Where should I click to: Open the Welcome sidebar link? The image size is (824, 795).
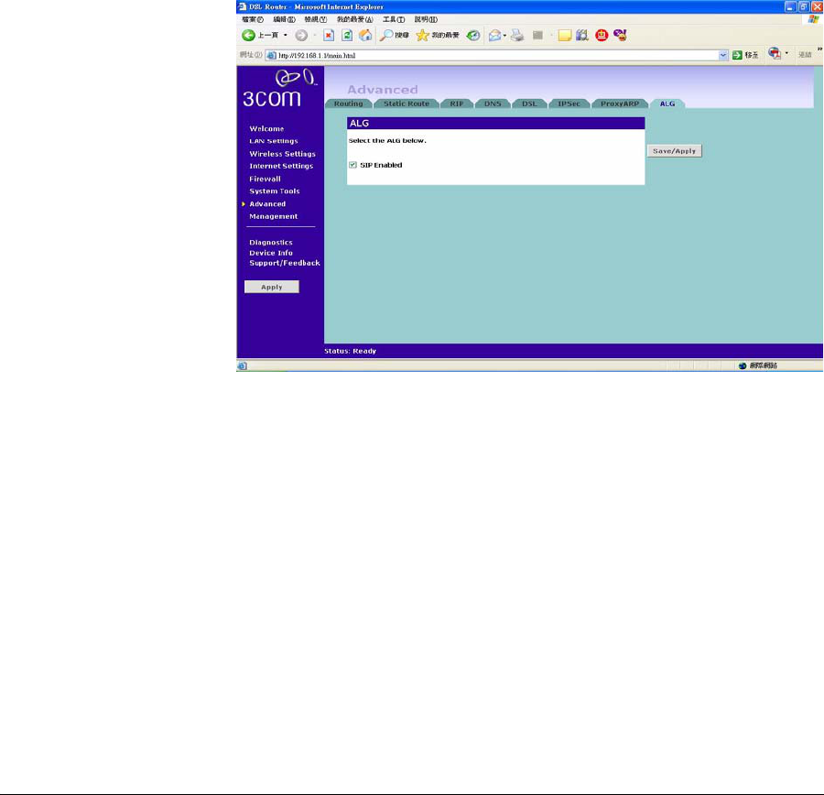(266, 128)
